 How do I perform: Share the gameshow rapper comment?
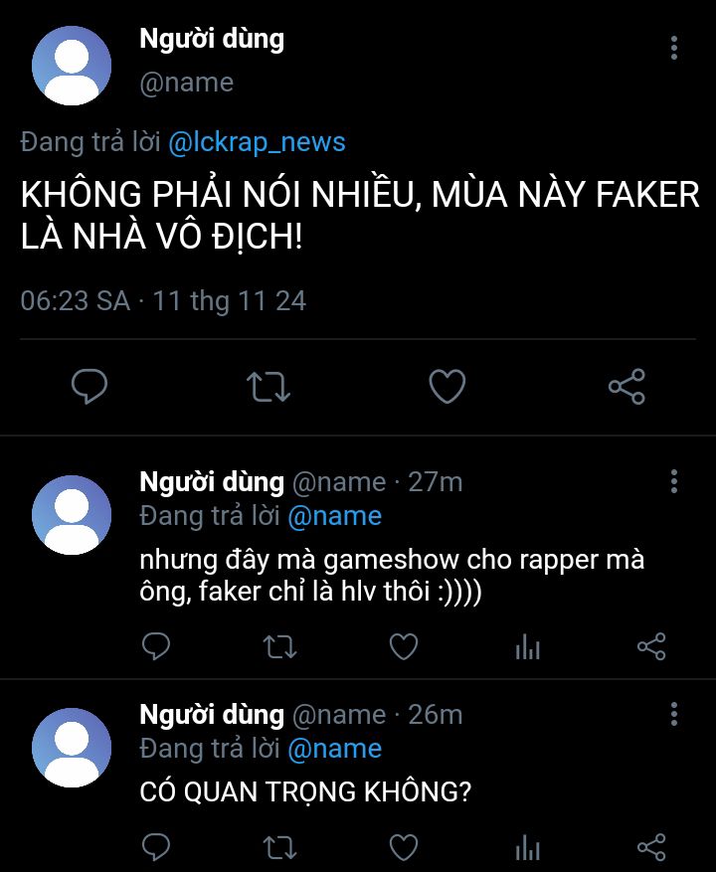651,646
